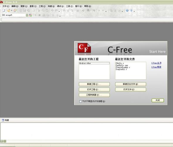The width and height of the screenshot is (173, 147).
Task: Click the Redo toolbar icon
Action: tap(56, 11)
